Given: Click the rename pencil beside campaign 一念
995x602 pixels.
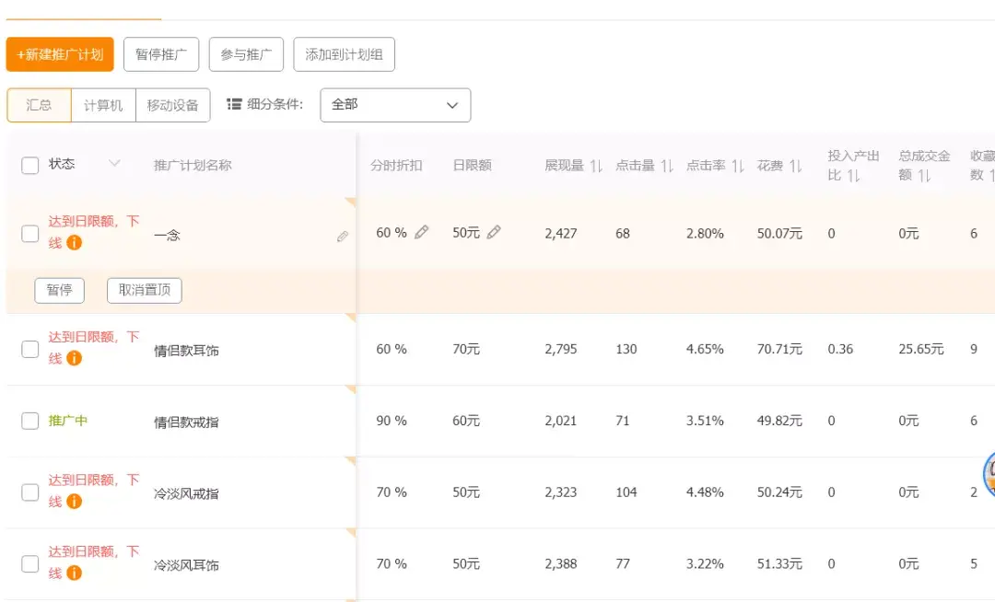Looking at the screenshot, I should point(342,237).
